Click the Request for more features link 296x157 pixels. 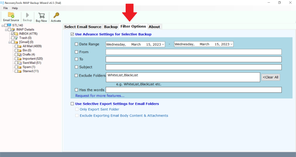100,95
